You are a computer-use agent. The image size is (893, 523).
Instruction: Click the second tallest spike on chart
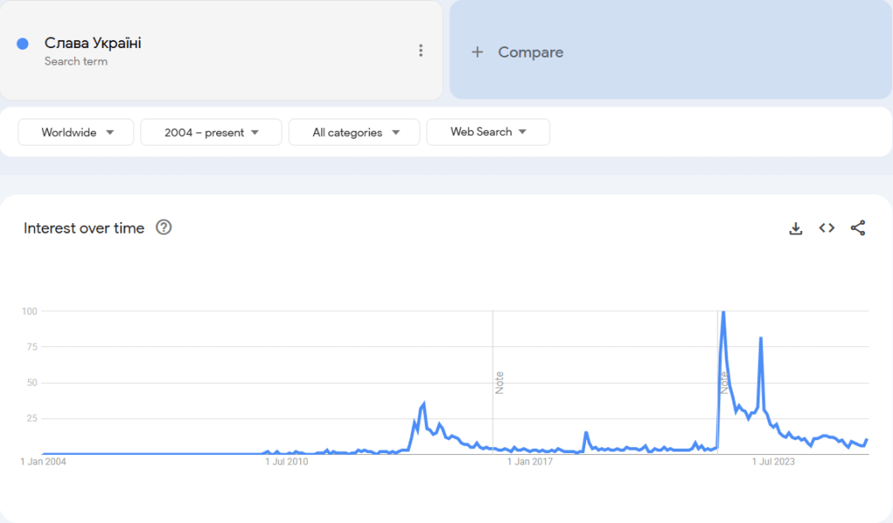(761, 338)
